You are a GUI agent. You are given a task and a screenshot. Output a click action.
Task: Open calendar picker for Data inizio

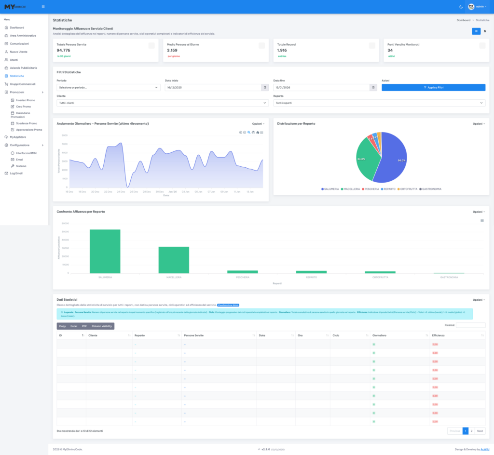[x=265, y=88]
